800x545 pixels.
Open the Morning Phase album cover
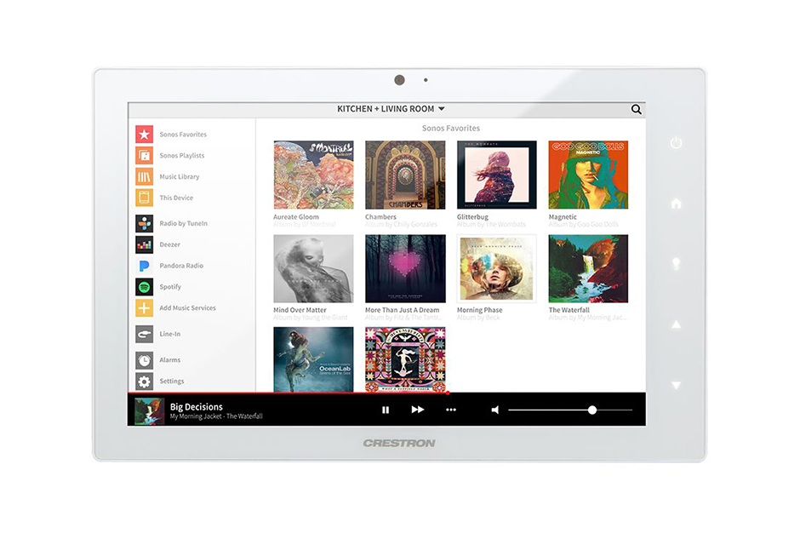point(497,268)
